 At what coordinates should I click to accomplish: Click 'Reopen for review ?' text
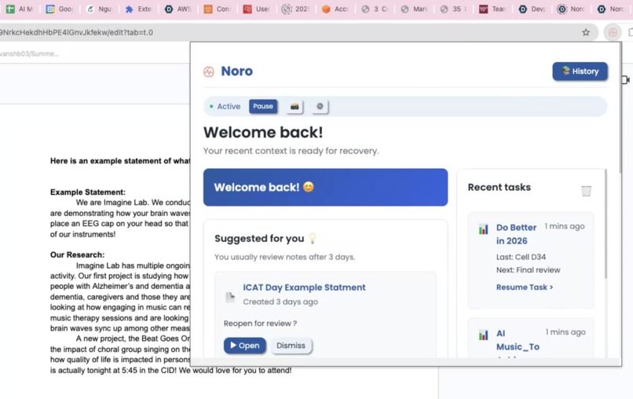coord(261,324)
